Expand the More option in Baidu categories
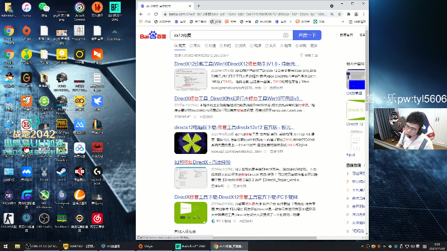 (x=313, y=46)
